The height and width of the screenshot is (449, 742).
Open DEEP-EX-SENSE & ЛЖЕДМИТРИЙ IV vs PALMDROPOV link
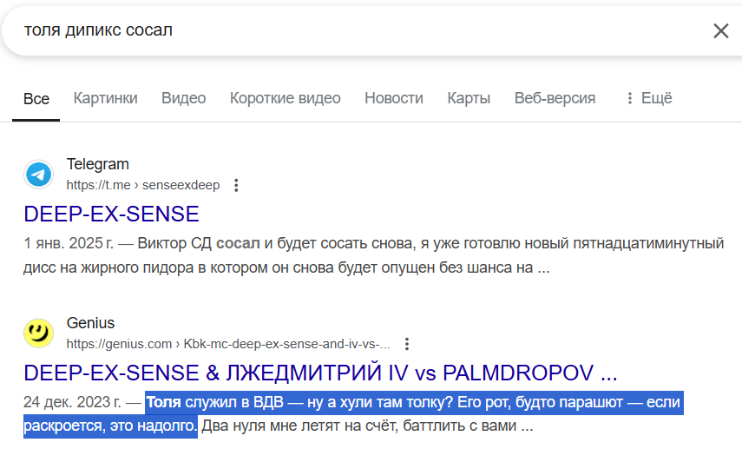pos(320,373)
